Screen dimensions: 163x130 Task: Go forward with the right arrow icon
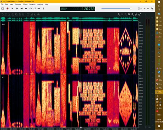tap(148, 9)
